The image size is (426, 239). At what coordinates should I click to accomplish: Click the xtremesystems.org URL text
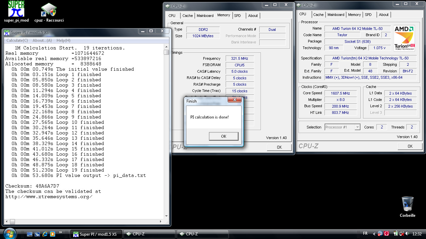click(49, 197)
